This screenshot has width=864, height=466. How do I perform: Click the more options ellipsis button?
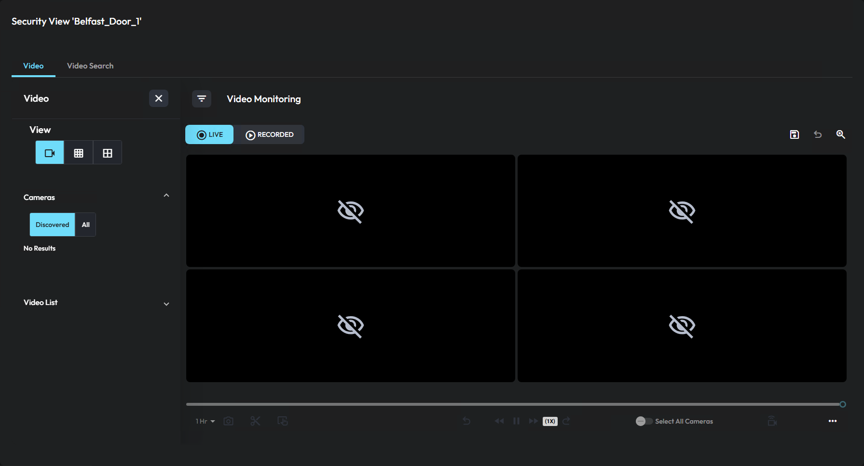(833, 421)
